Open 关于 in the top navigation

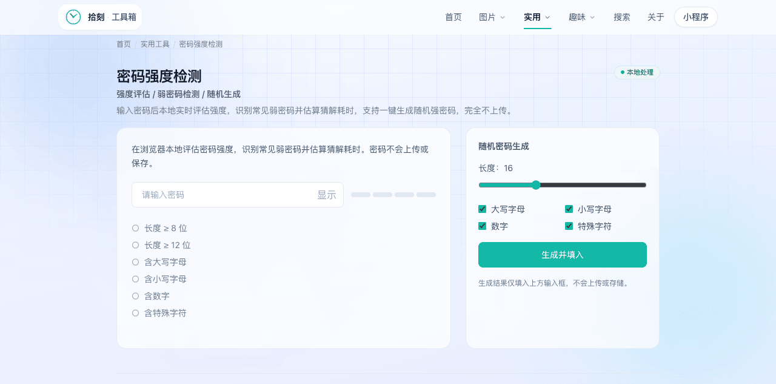click(x=656, y=17)
